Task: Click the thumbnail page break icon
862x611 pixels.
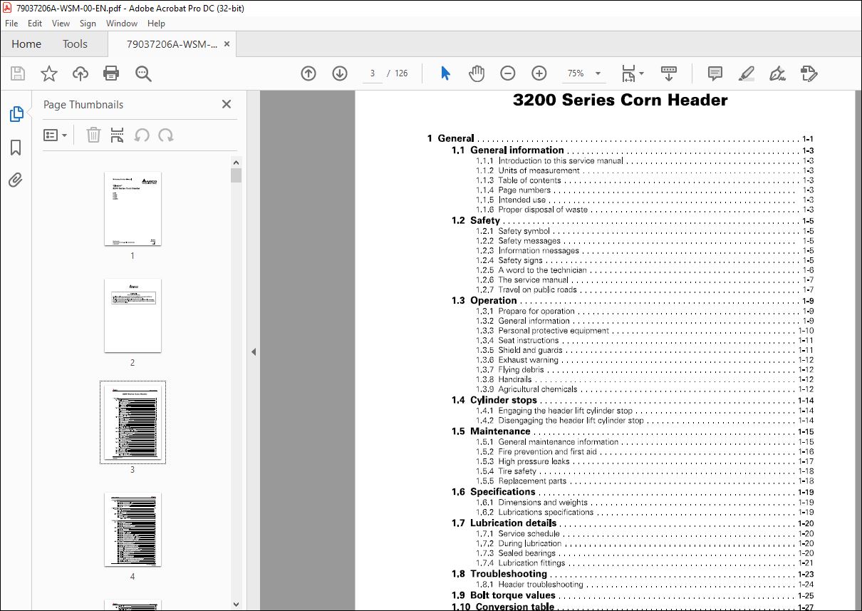Action: tap(118, 135)
